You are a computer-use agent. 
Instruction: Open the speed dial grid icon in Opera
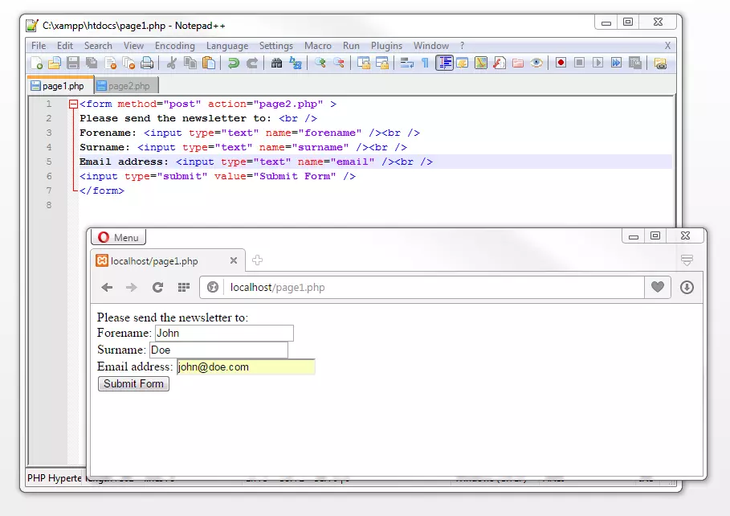point(183,287)
